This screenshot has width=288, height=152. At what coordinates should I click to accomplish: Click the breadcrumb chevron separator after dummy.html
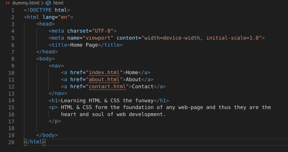click(x=42, y=3)
